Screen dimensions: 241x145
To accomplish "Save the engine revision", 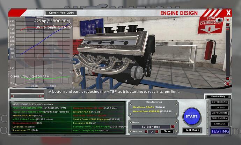I will click(x=167, y=131).
